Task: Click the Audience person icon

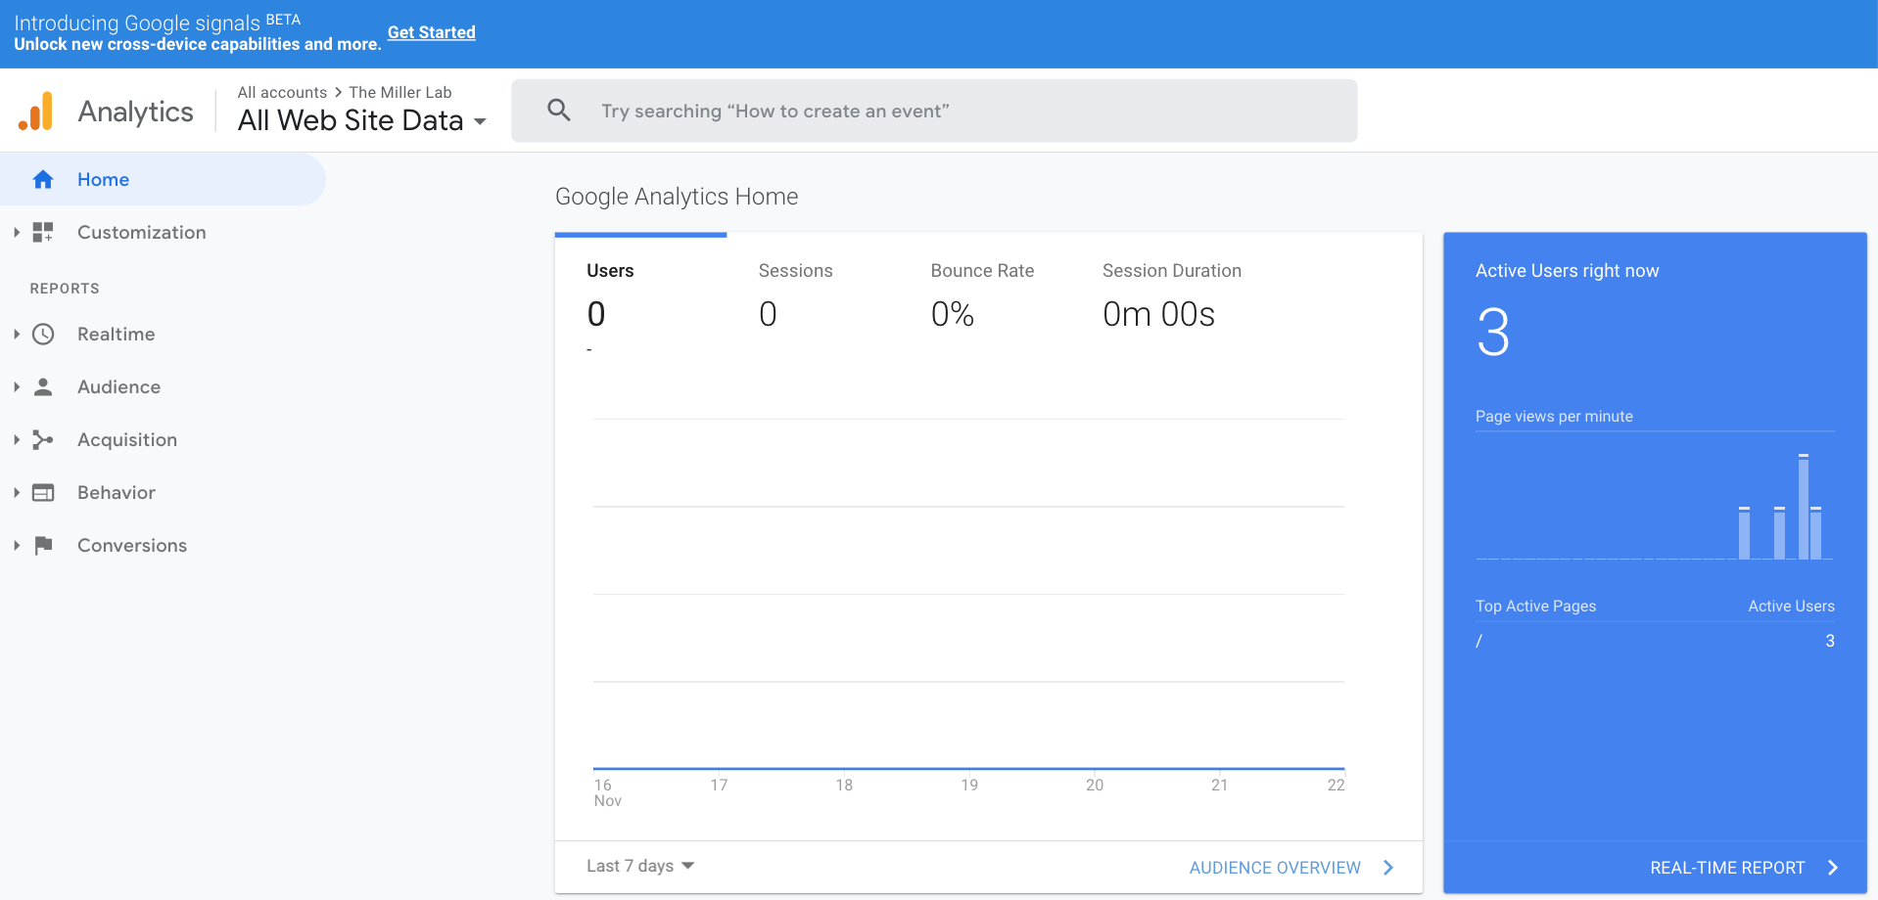Action: (x=43, y=386)
